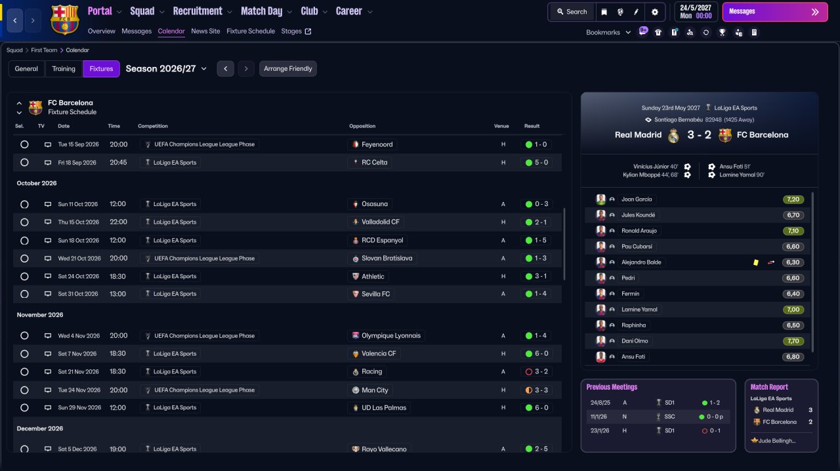Screen dimensions: 840x471
Task: Go to the previous season with left arrow button
Action: point(225,69)
